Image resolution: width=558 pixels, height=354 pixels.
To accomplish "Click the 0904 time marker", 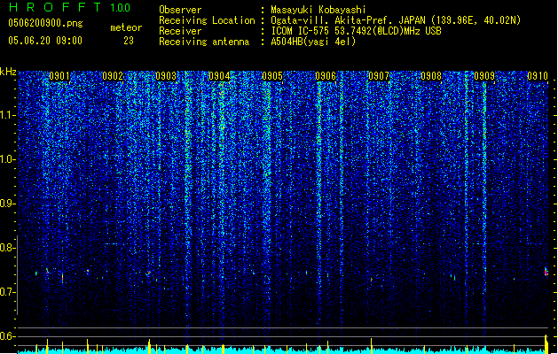I will (x=219, y=76).
